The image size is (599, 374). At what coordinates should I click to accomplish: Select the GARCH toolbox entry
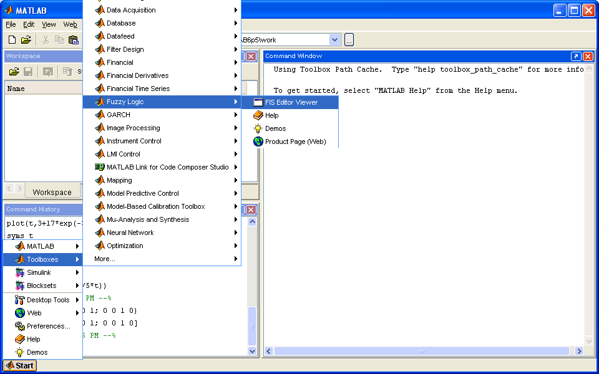pos(162,115)
